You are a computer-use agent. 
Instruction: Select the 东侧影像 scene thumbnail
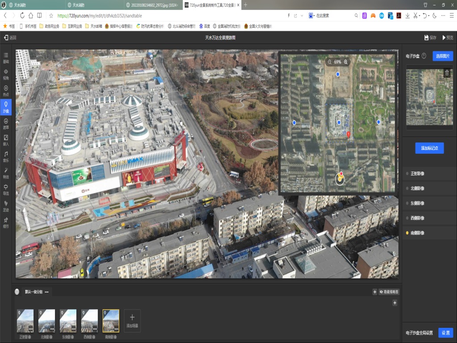[68, 321]
